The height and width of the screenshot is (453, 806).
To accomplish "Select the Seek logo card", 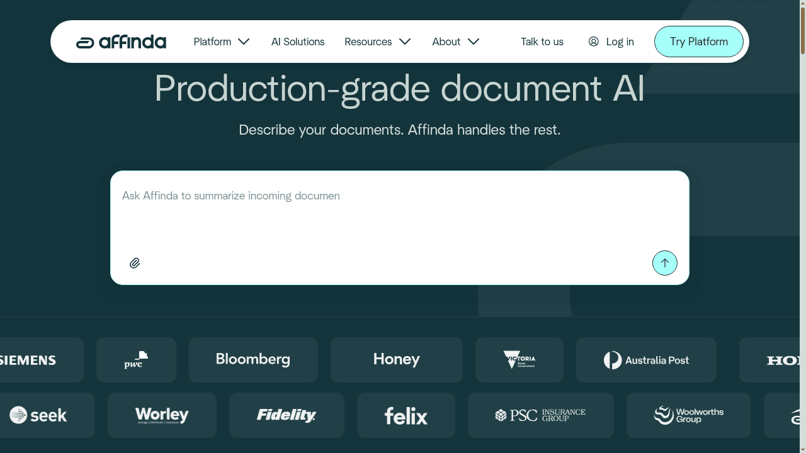I will click(46, 415).
